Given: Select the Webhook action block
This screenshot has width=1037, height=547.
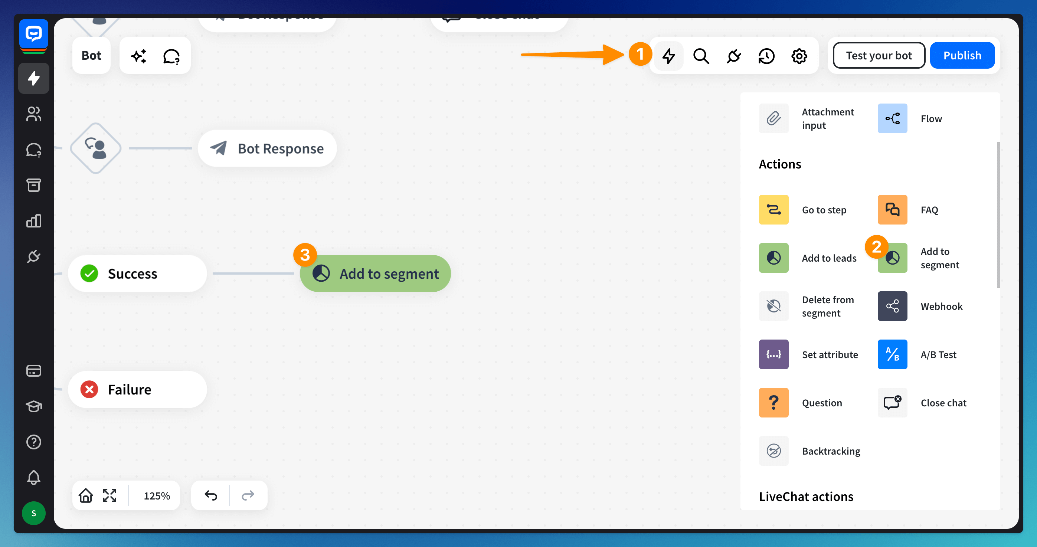Looking at the screenshot, I should pos(892,306).
